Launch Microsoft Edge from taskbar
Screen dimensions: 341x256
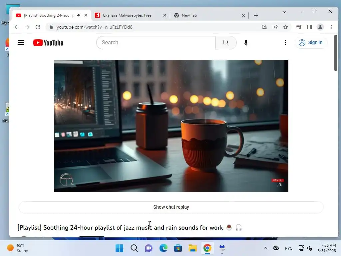point(163,248)
